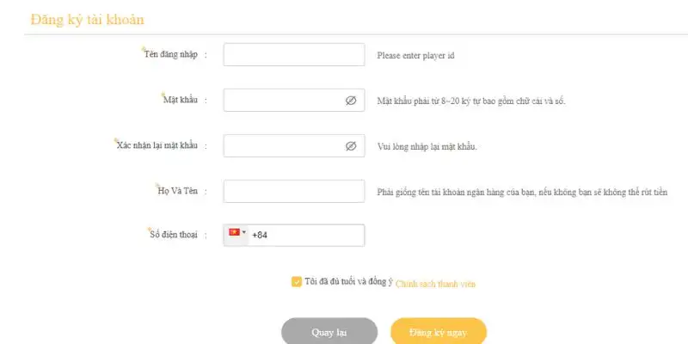
Task: Click the Vietnam flag icon
Action: point(233,233)
